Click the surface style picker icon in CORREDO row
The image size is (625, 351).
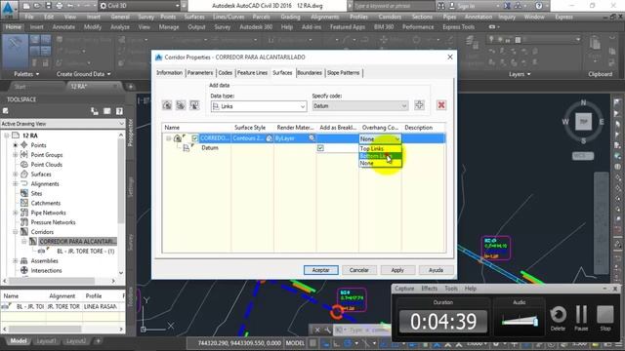pos(270,138)
